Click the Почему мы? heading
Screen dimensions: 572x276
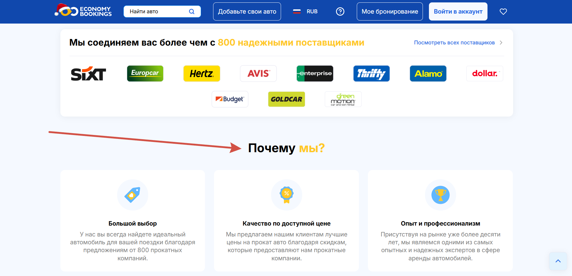(286, 148)
